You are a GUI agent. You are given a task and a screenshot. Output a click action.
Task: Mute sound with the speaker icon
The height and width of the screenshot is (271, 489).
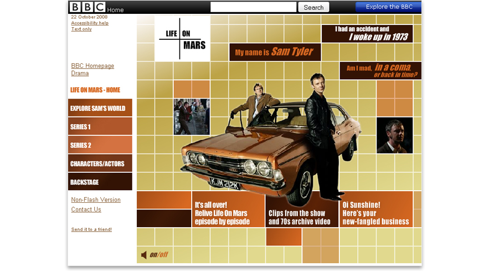[144, 255]
